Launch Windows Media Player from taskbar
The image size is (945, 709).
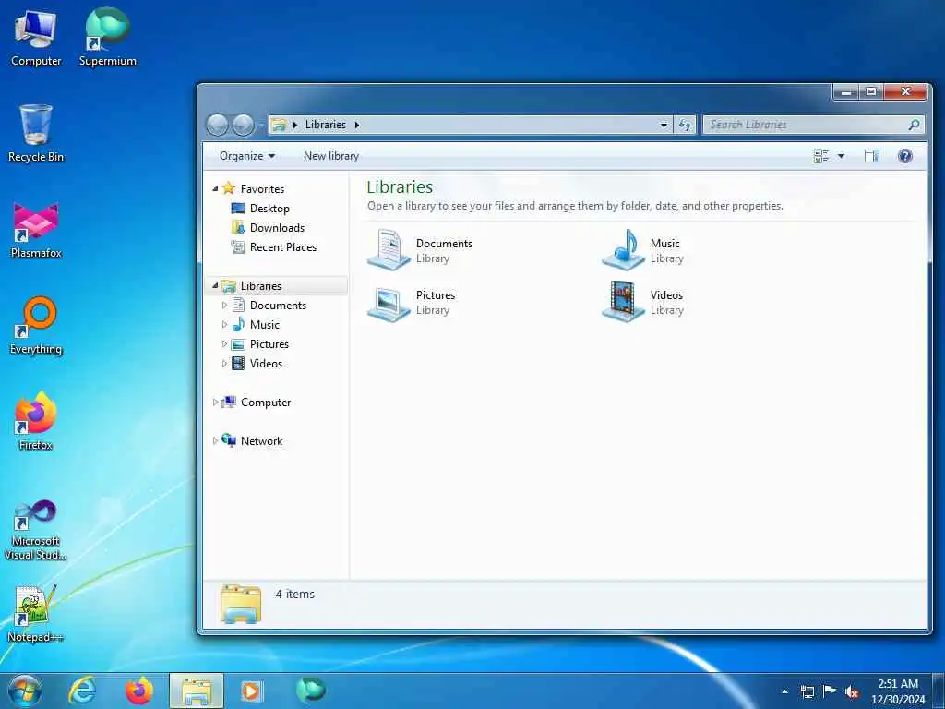click(251, 691)
